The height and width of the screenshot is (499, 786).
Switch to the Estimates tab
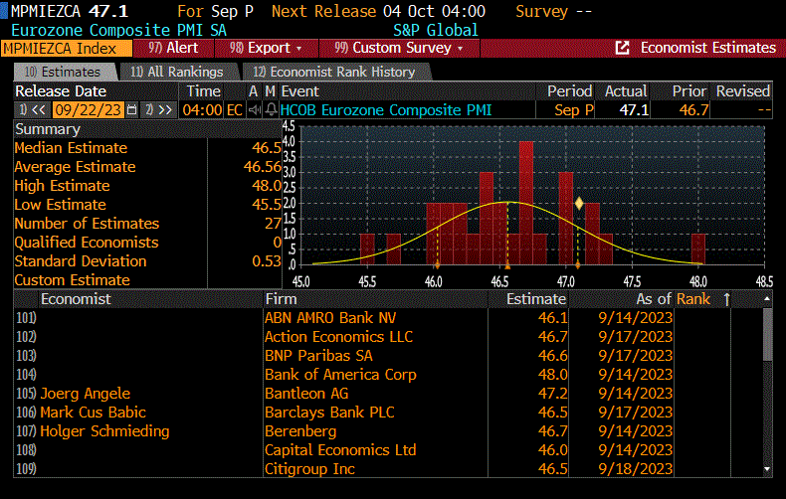[x=64, y=73]
